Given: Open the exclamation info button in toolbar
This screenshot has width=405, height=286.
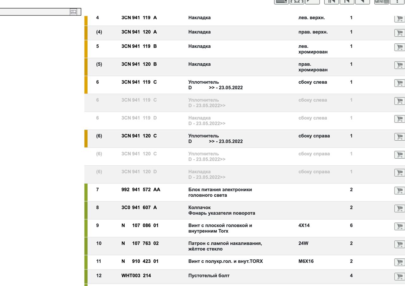Looking at the screenshot, I should coord(397,2).
